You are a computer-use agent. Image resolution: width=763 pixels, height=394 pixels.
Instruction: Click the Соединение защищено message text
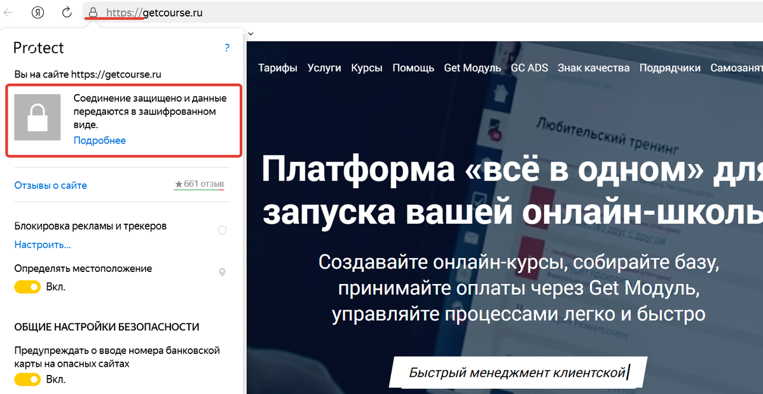[150, 112]
